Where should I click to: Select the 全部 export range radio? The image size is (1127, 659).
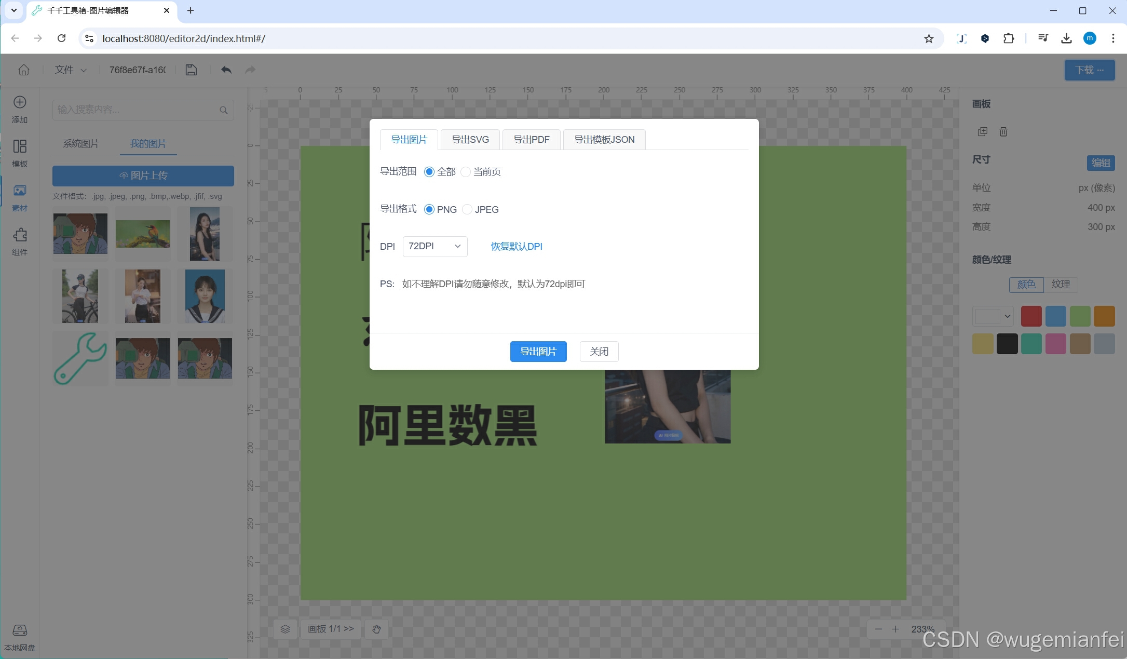pos(429,172)
